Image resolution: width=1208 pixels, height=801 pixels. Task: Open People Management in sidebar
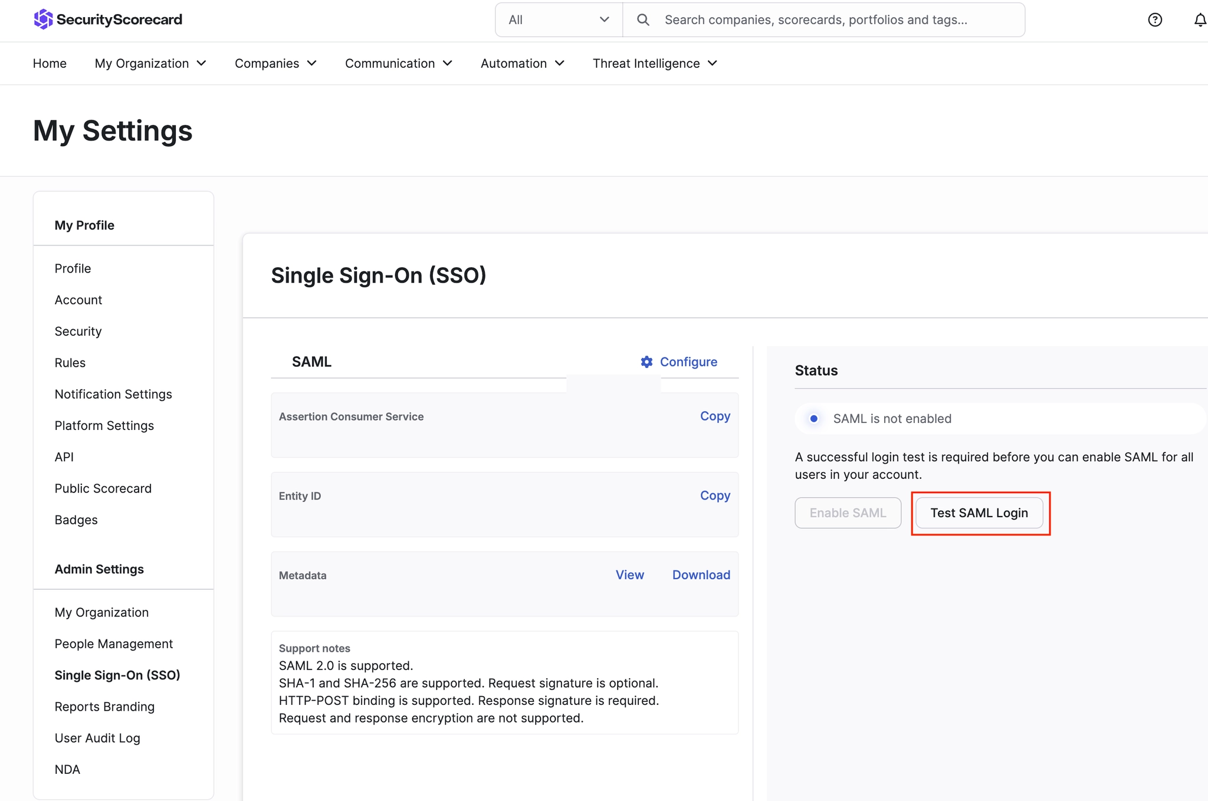114,644
